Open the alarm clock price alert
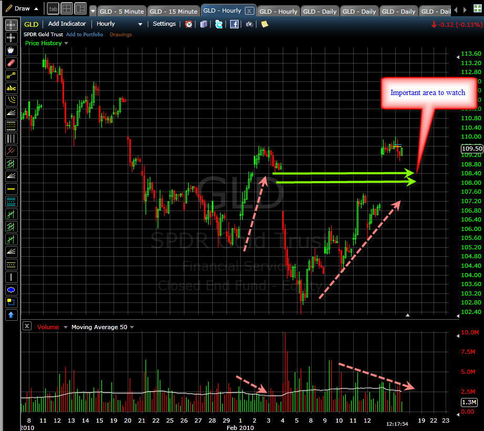The height and width of the screenshot is (431, 484). (x=189, y=24)
